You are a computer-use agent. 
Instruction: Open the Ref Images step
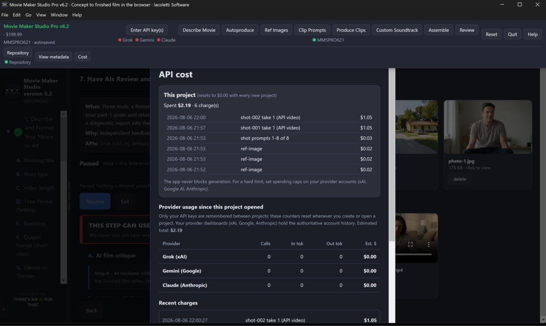click(276, 30)
